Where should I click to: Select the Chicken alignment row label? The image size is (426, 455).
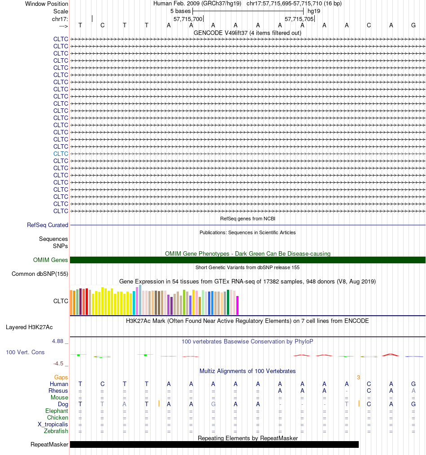[57, 417]
